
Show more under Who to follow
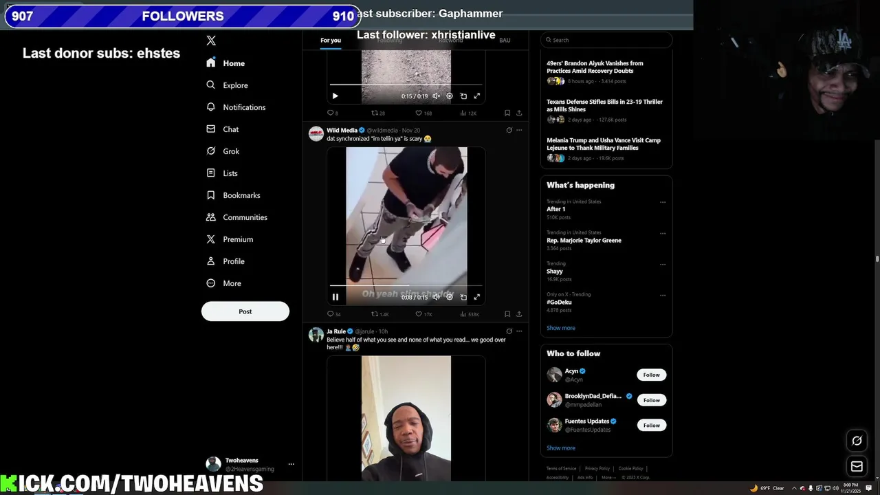click(x=561, y=448)
